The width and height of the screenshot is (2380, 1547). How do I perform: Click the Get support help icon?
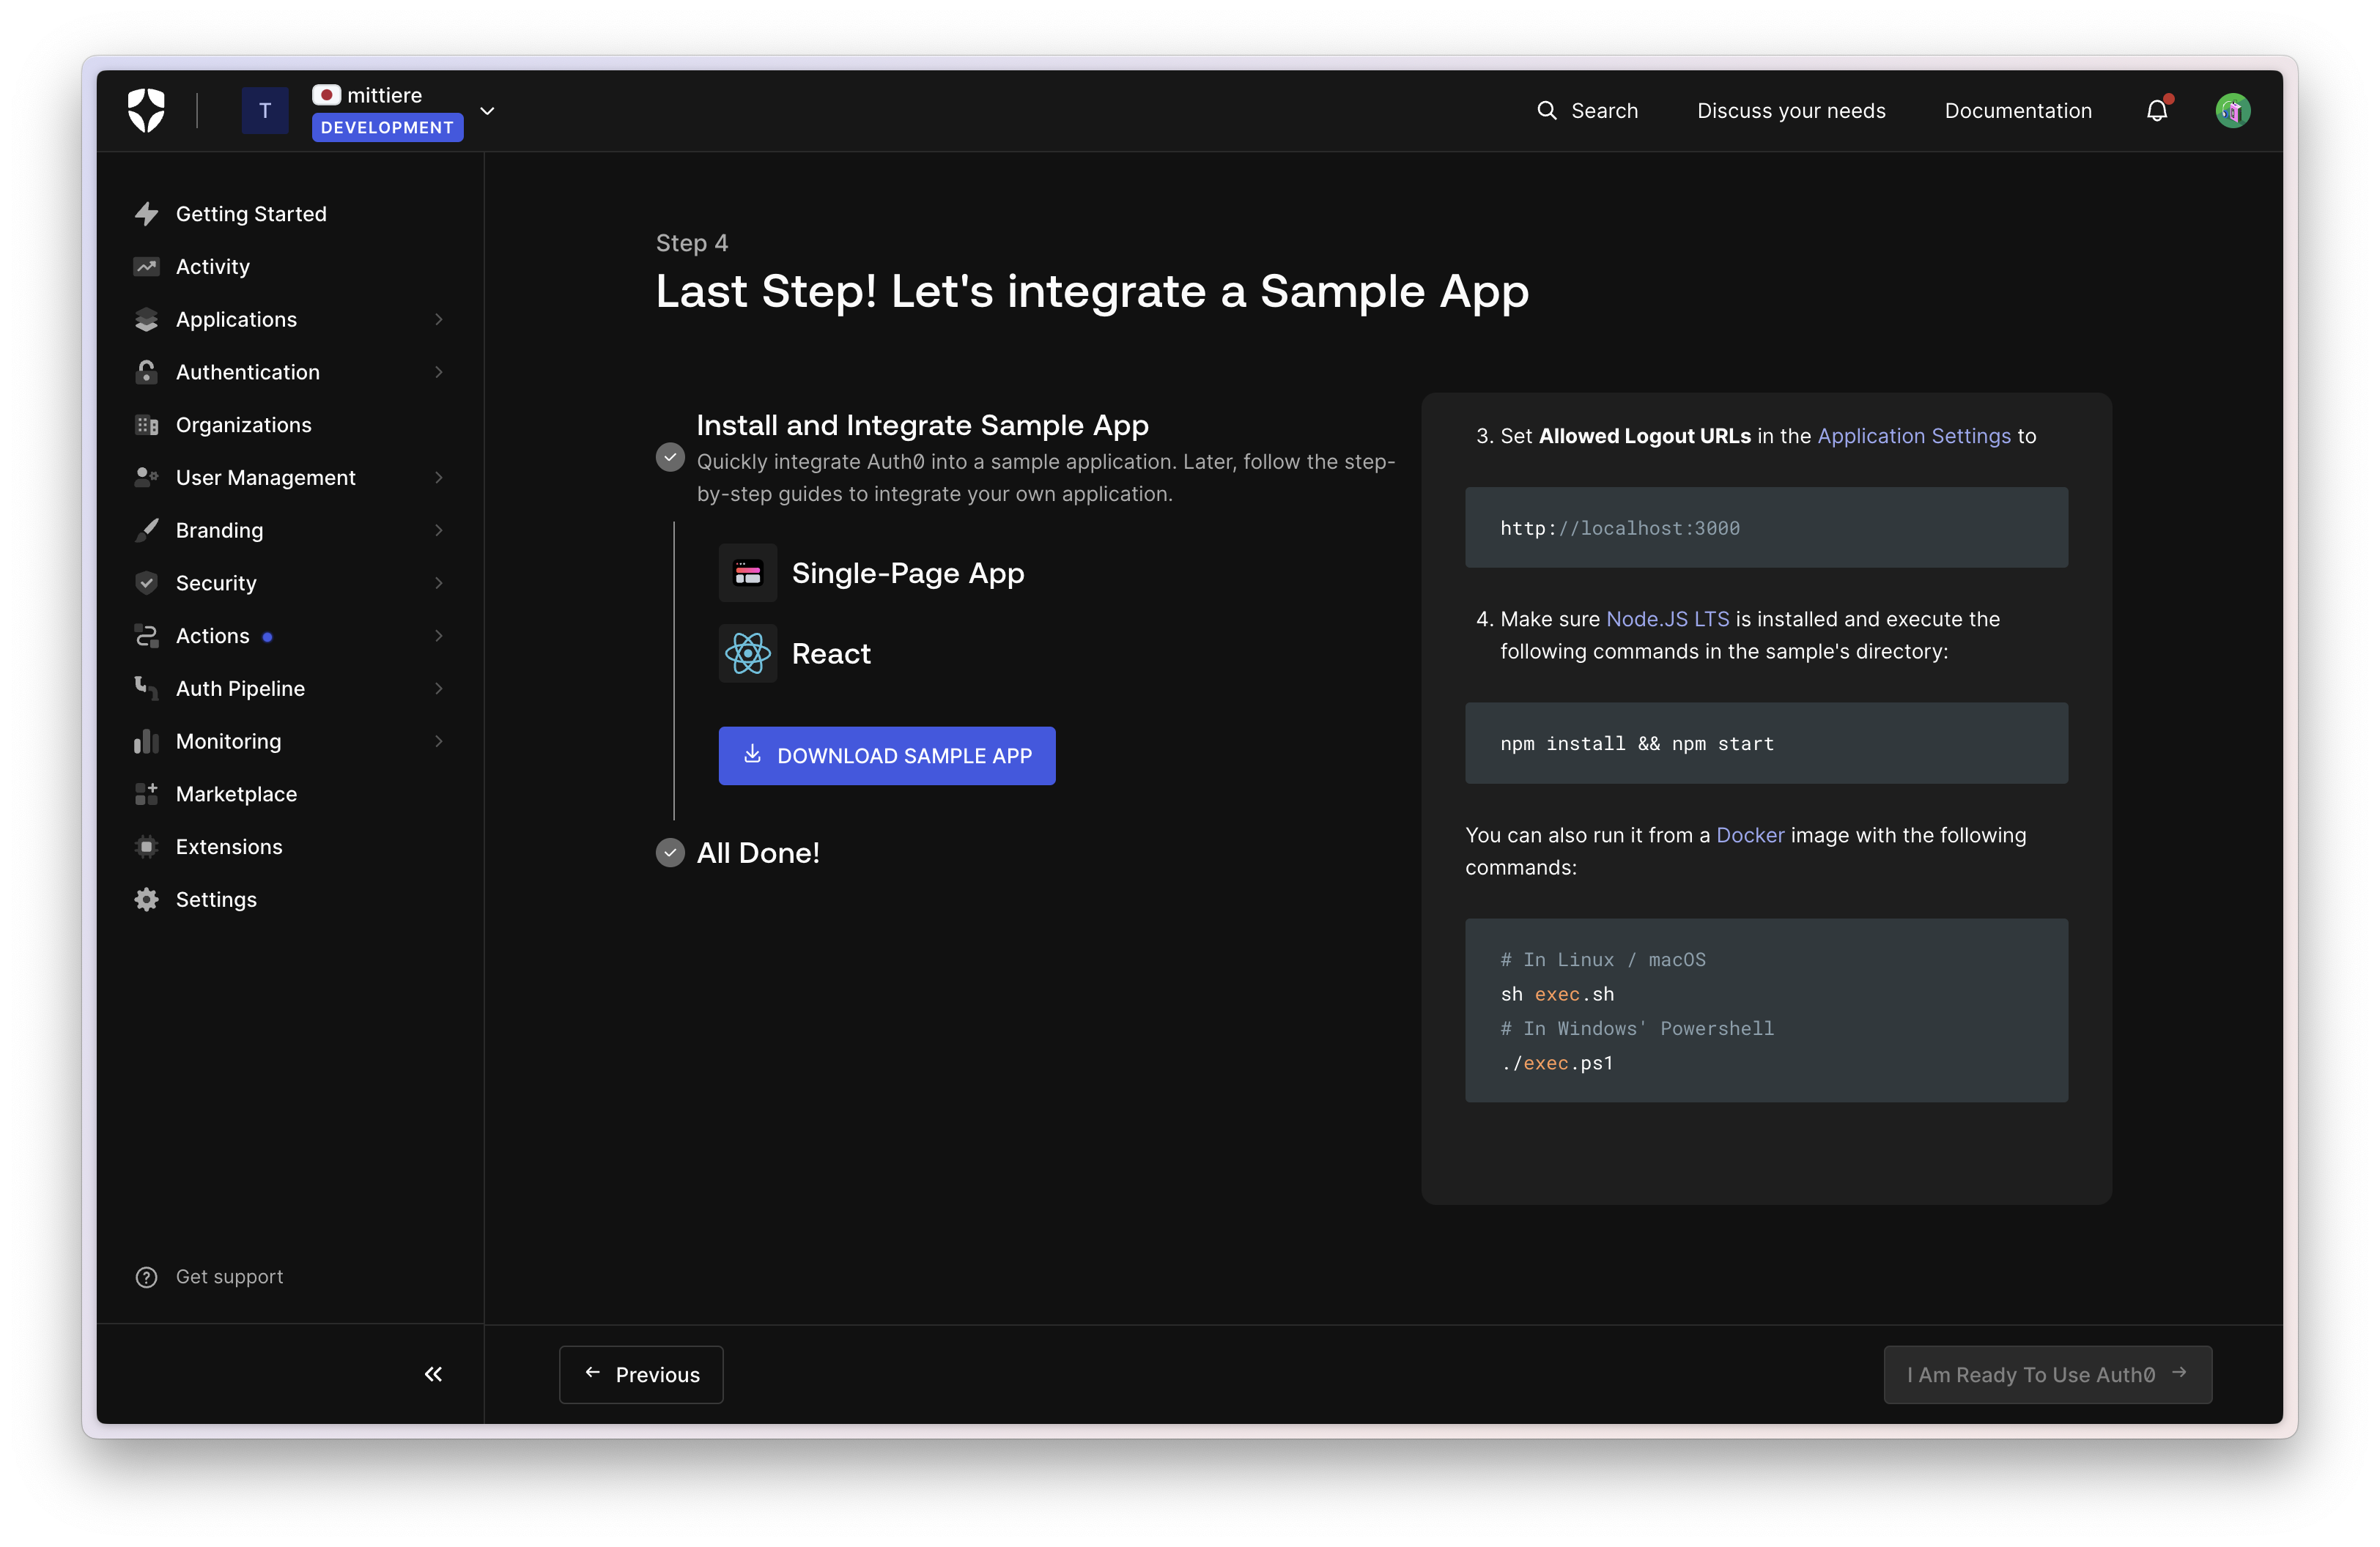146,1277
